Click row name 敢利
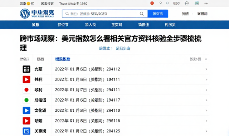Image resolution: width=229 pixels, height=136 pixels. pos(38,90)
